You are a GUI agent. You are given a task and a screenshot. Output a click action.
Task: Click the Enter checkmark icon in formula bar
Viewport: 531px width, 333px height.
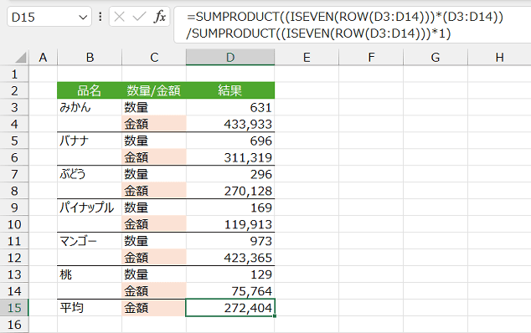click(x=139, y=17)
